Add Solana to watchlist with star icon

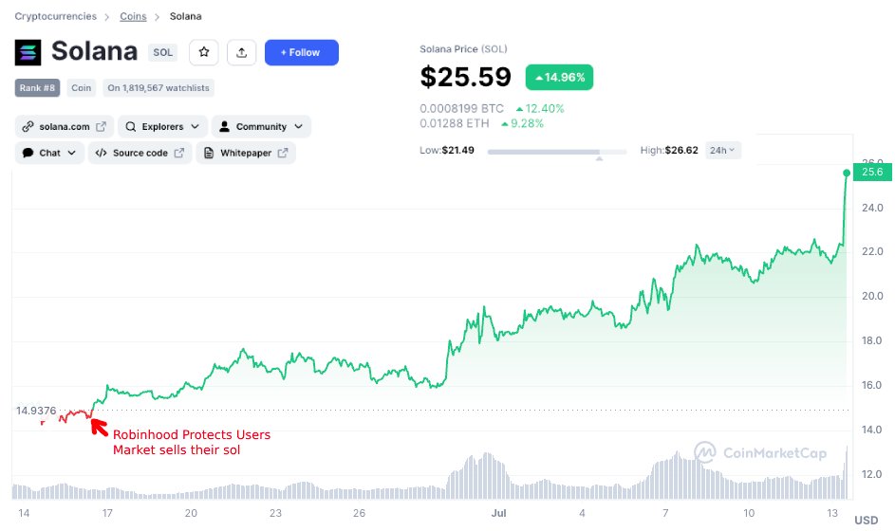(204, 52)
